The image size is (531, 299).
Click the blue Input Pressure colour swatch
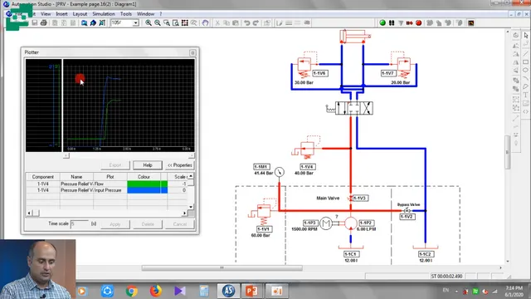click(148, 190)
